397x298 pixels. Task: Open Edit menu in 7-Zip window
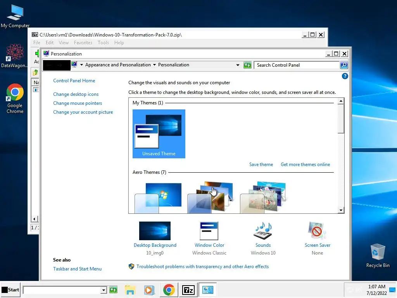click(50, 43)
